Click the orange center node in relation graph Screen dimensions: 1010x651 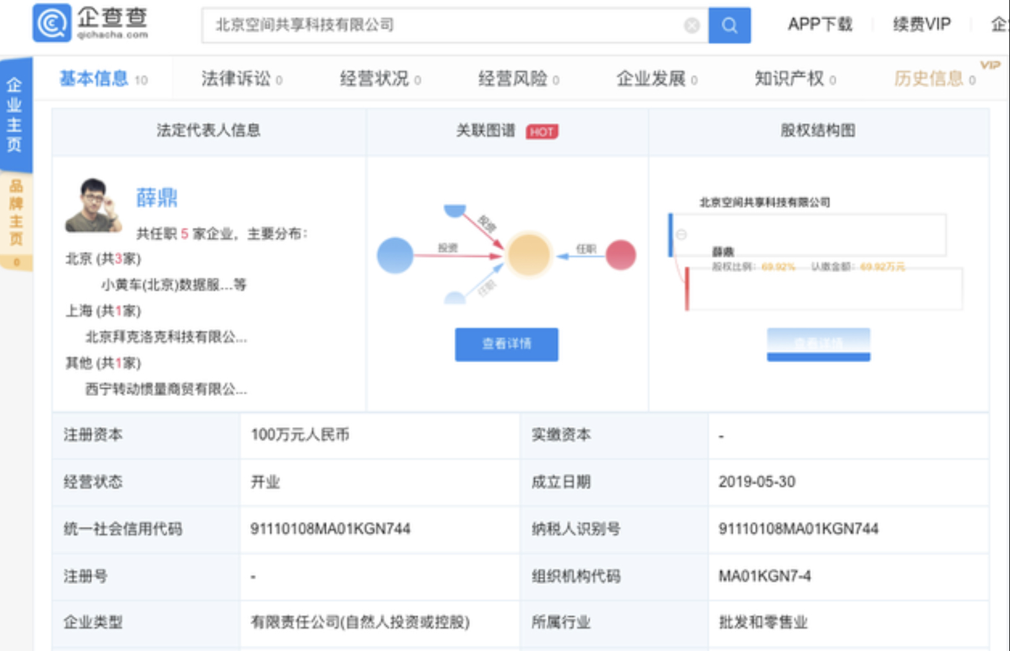(x=528, y=254)
